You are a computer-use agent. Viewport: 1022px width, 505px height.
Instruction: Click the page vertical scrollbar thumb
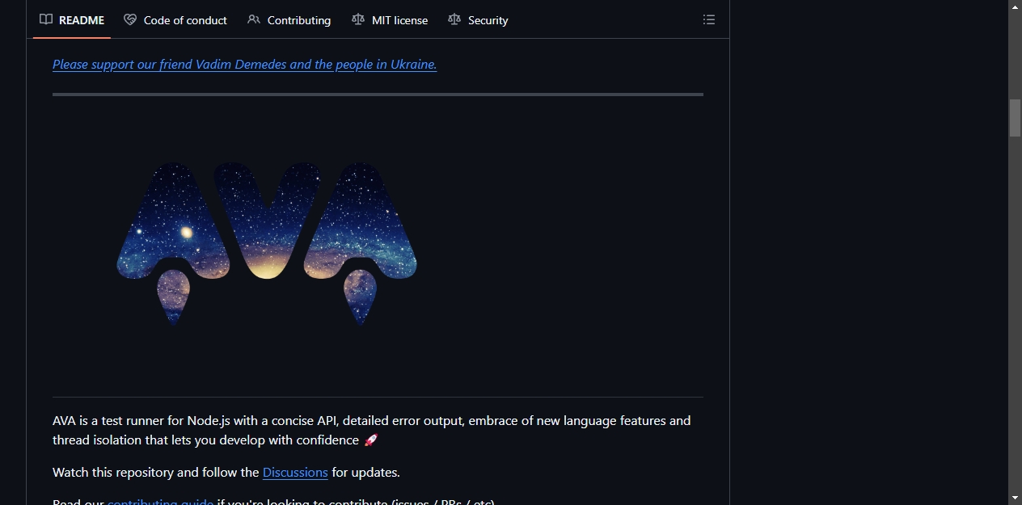tap(1015, 118)
